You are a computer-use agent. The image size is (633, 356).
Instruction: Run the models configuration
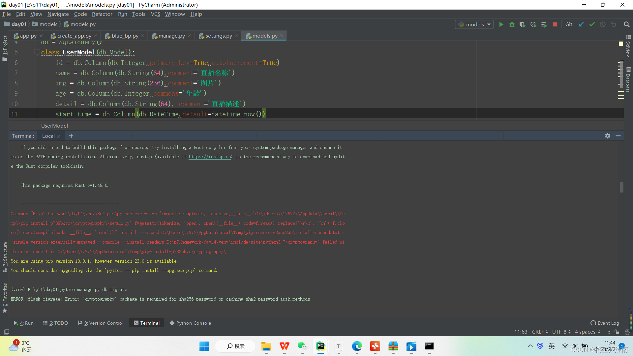click(501, 24)
